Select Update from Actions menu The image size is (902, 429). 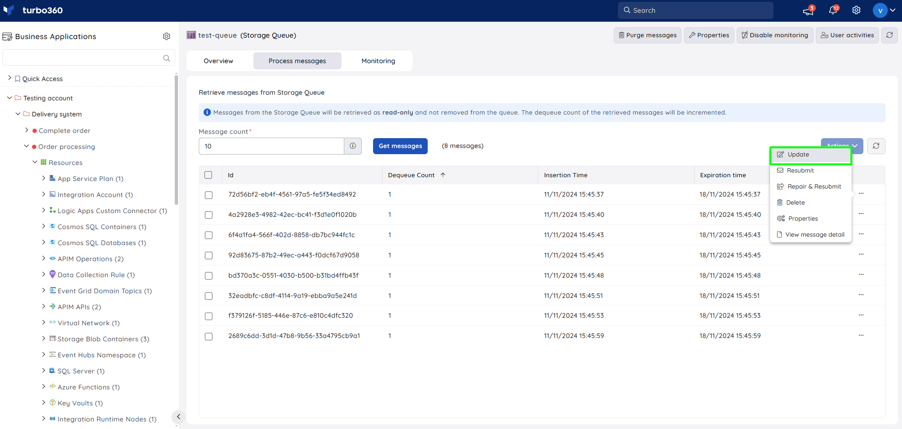[x=811, y=155]
